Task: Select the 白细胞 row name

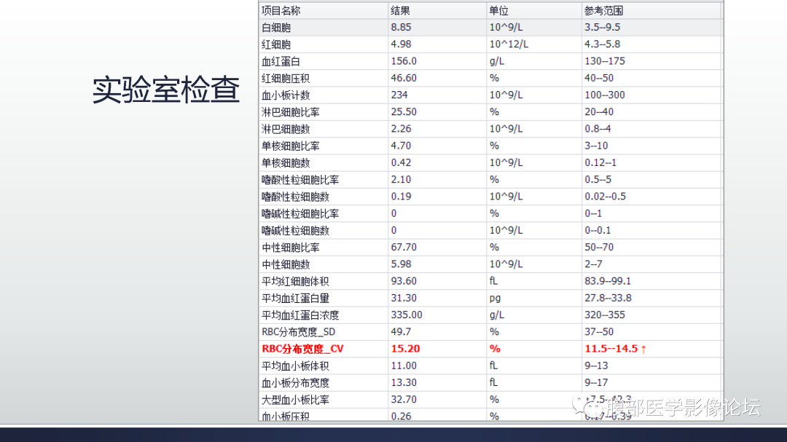Action: tap(276, 28)
